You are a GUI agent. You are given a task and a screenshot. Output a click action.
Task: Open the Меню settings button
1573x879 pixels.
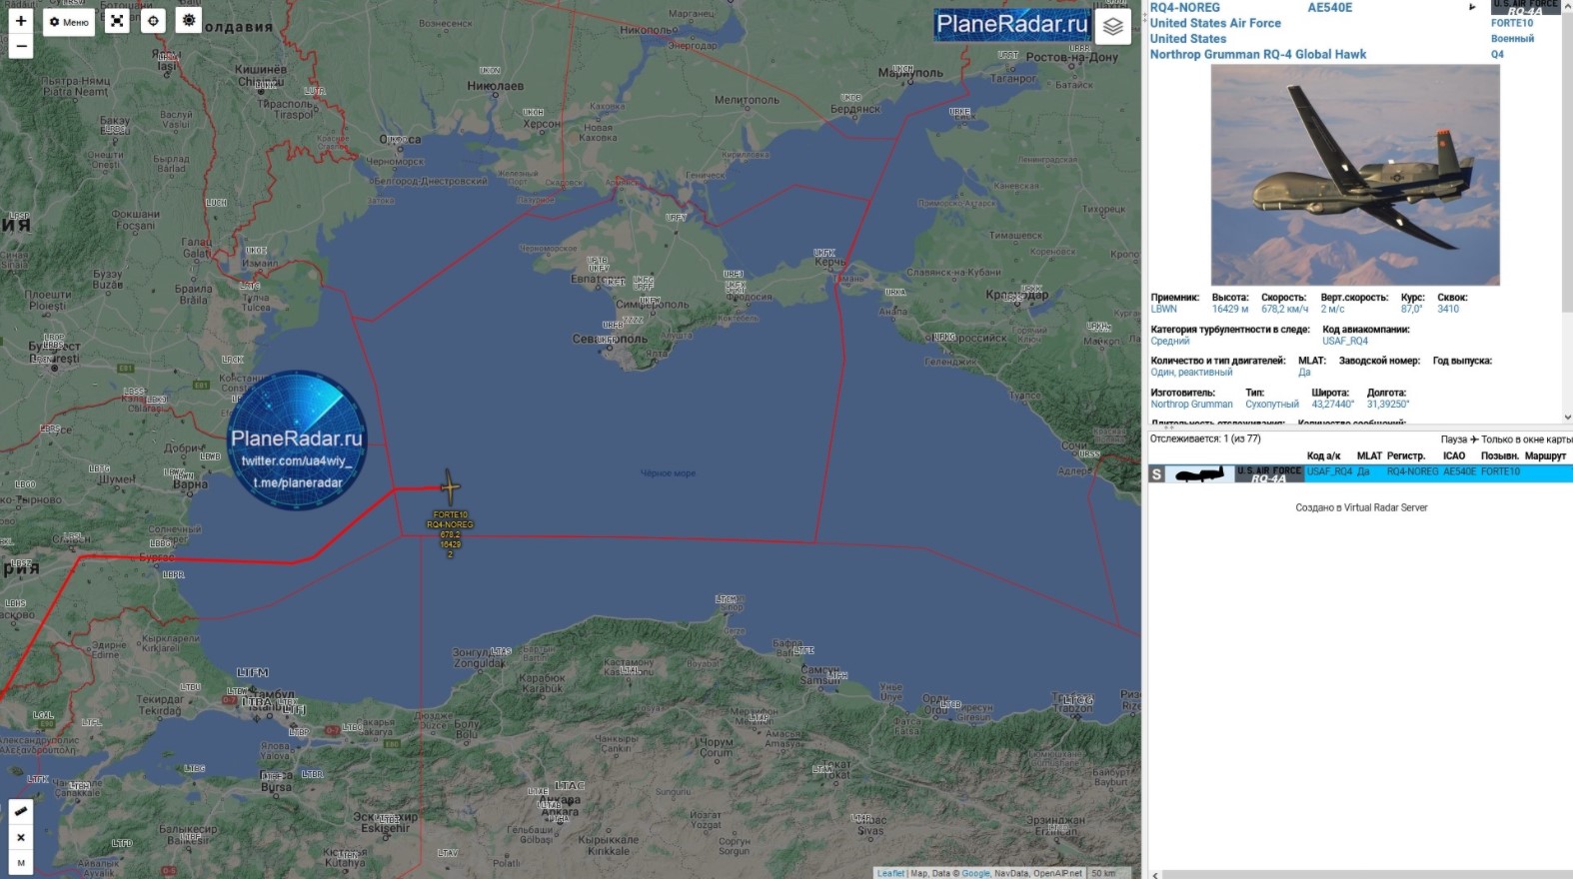coord(69,21)
